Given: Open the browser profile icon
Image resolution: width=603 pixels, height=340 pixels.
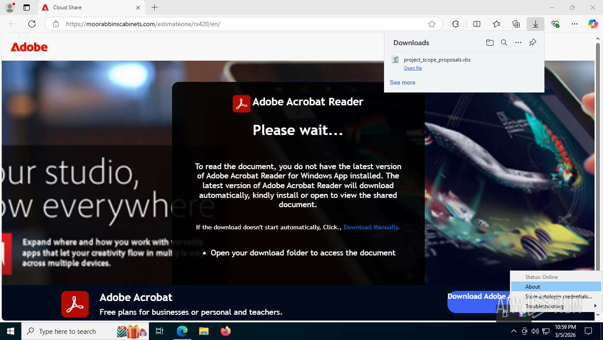Looking at the screenshot, I should 10,8.
